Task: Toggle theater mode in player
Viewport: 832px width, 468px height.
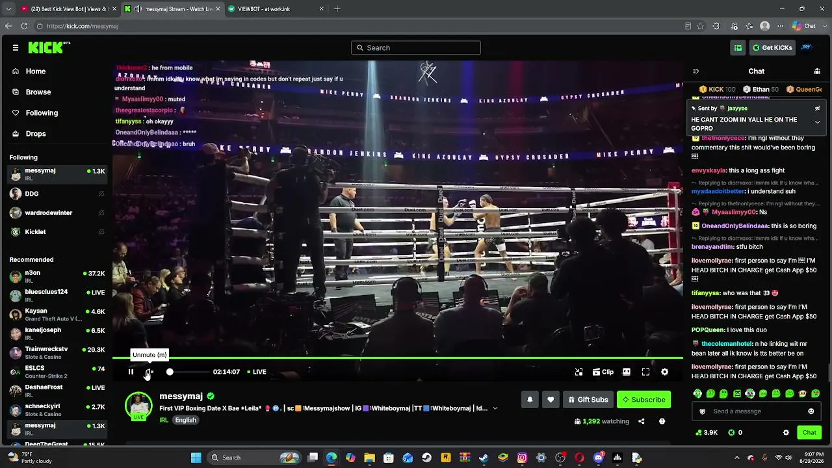Action: point(627,372)
